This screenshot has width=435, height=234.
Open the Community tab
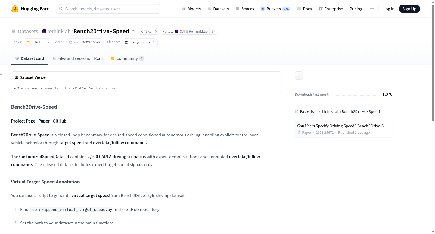coord(127,58)
